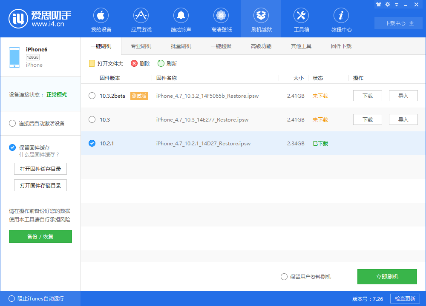Open the 什么是固件缓存 help link
The height and width of the screenshot is (306, 426).
[x=40, y=155]
